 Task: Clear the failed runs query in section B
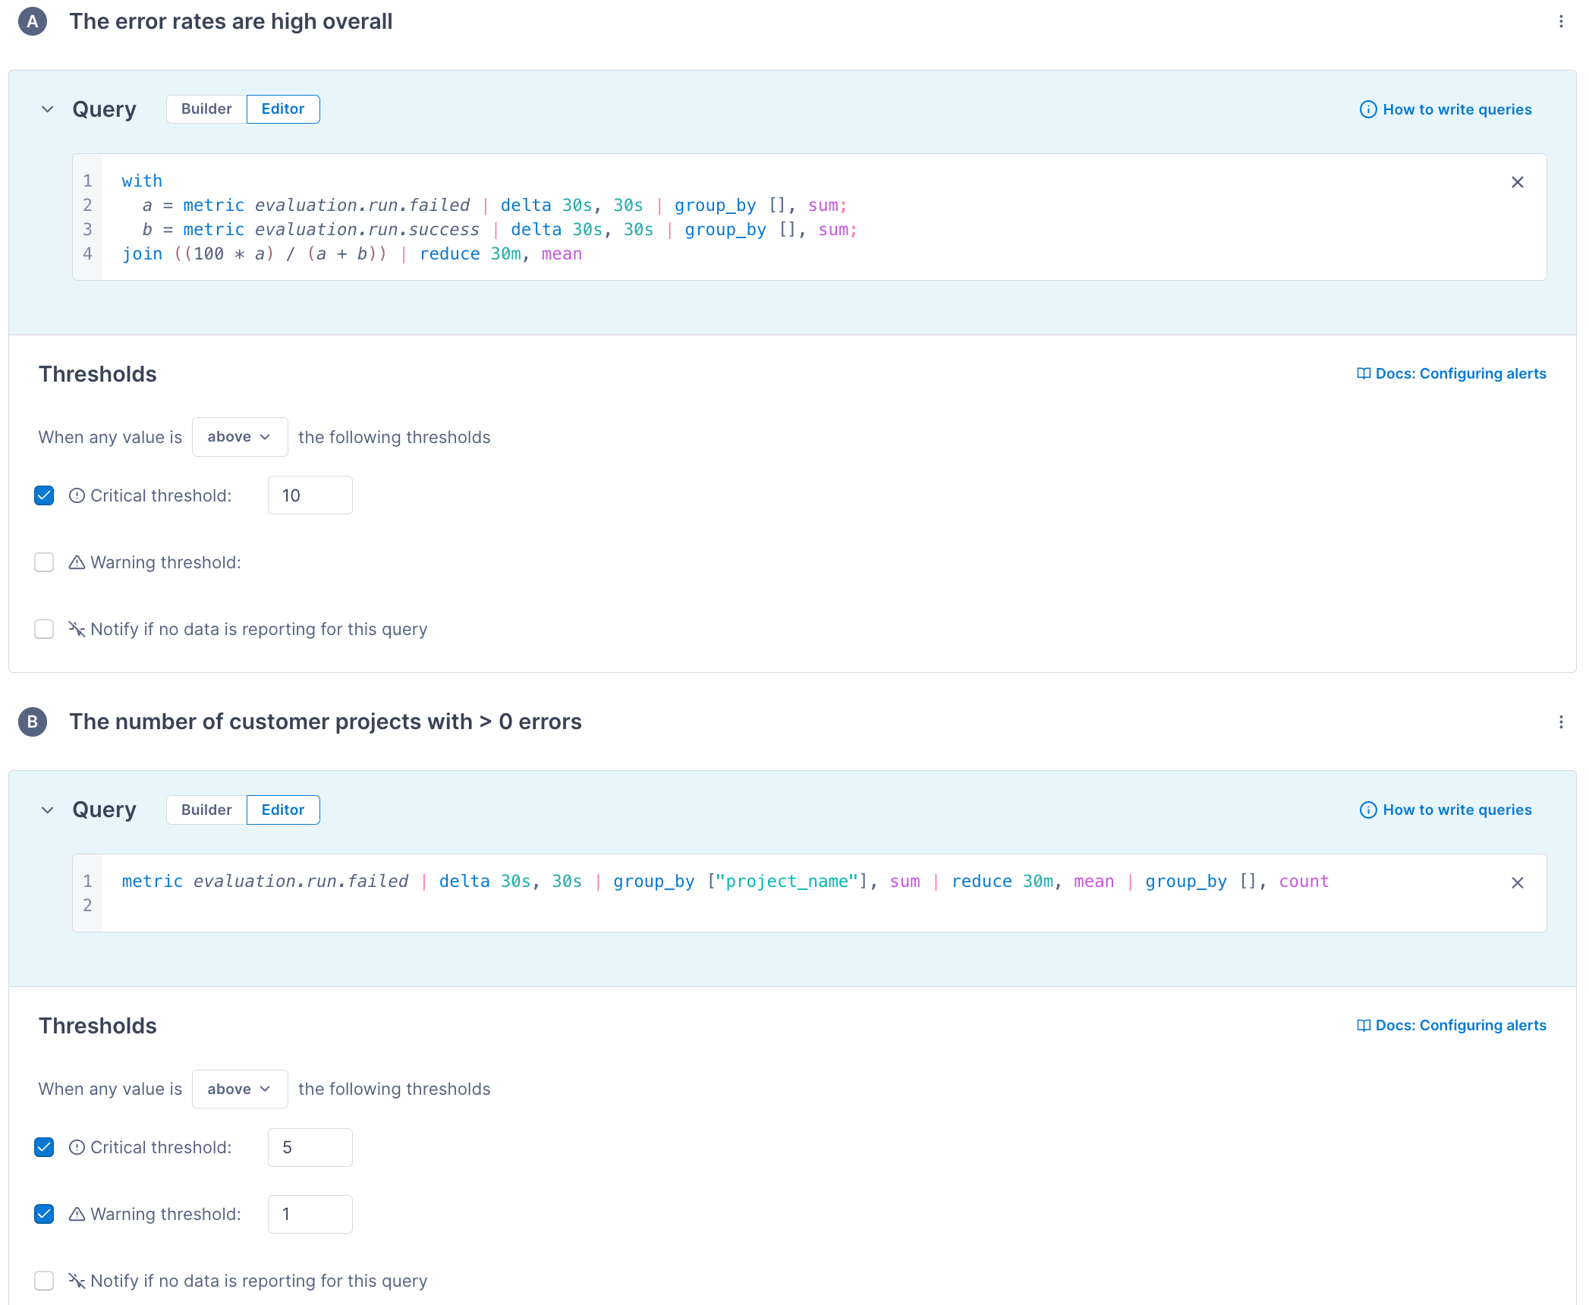(x=1518, y=882)
